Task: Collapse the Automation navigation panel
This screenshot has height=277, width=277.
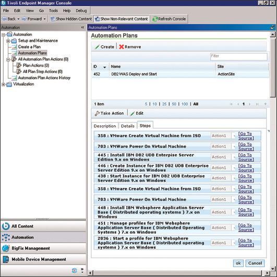Action: [82, 27]
